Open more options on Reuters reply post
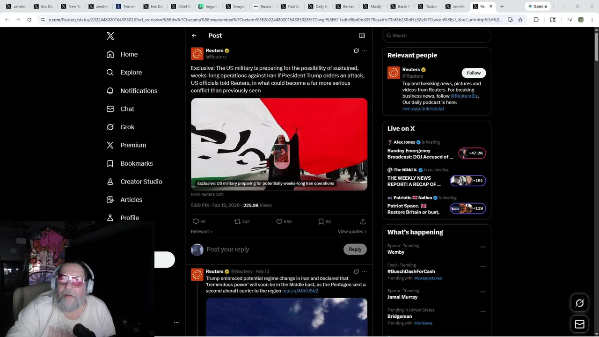 tap(365, 271)
